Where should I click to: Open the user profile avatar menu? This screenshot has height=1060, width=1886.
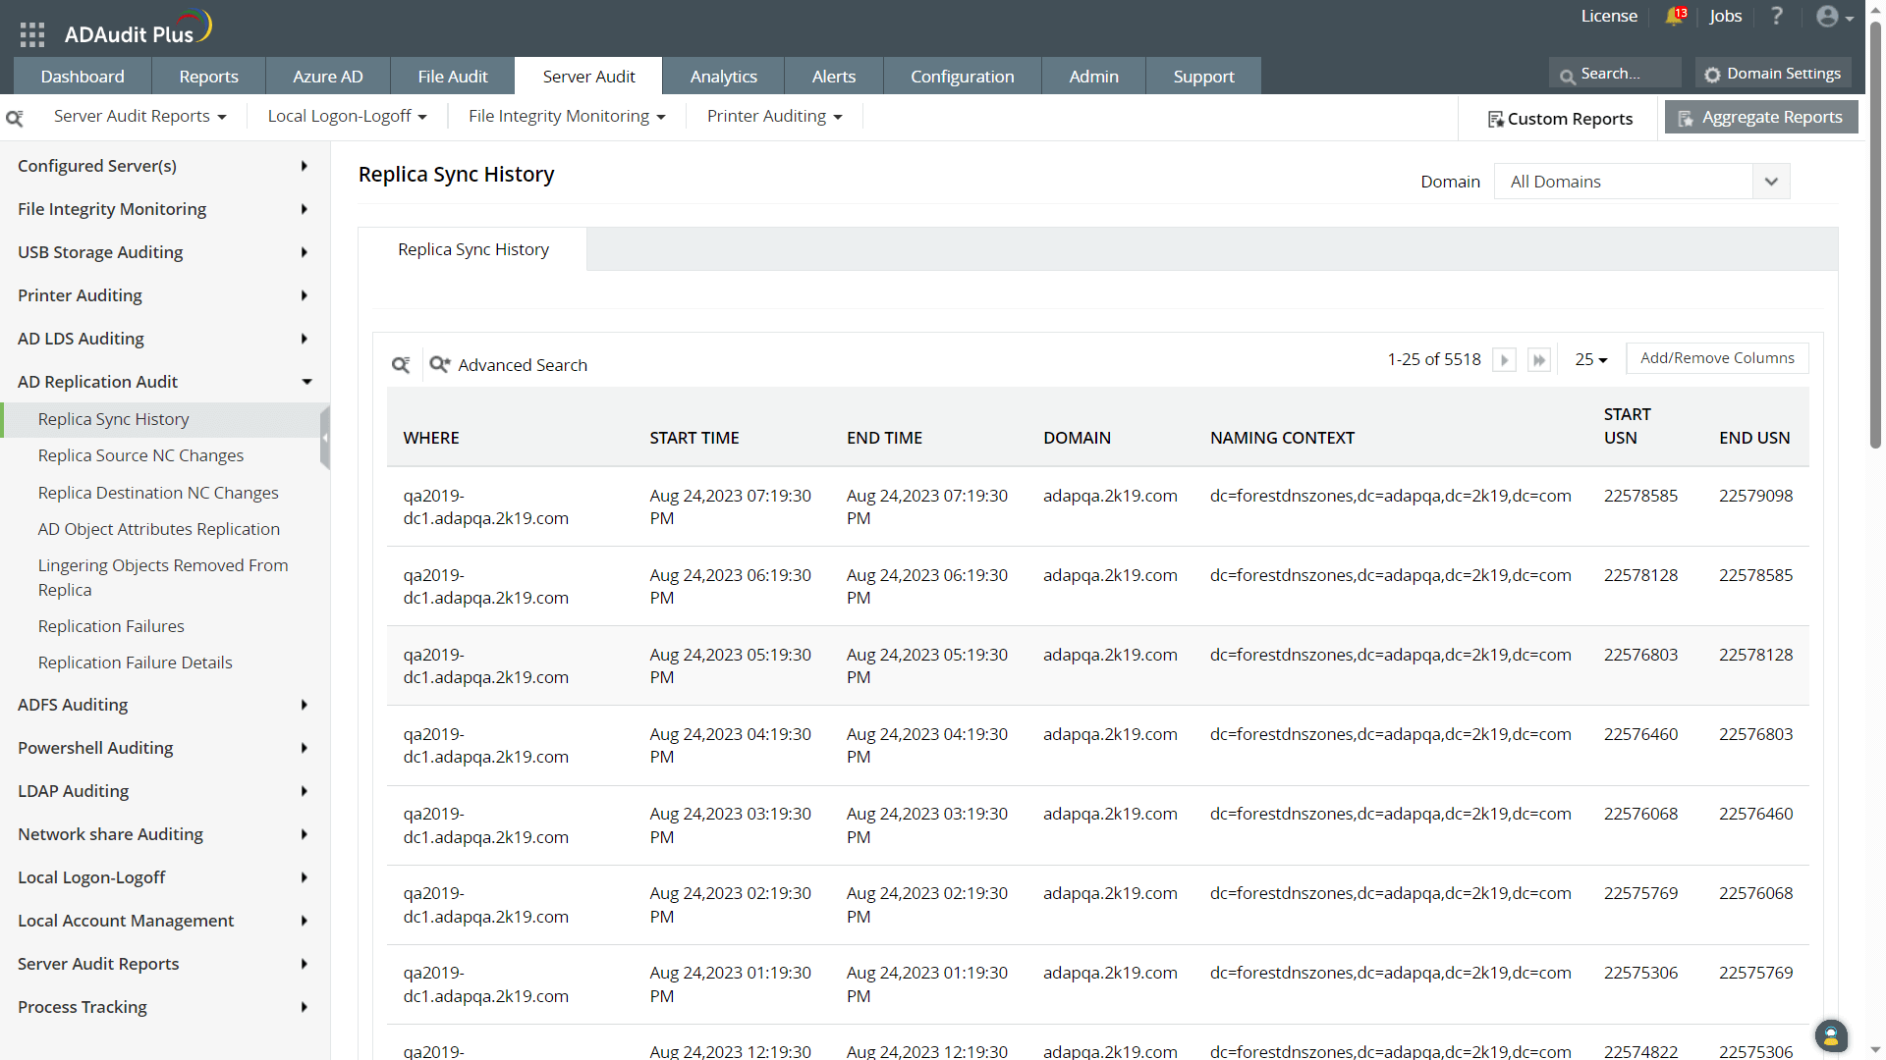coord(1833,17)
